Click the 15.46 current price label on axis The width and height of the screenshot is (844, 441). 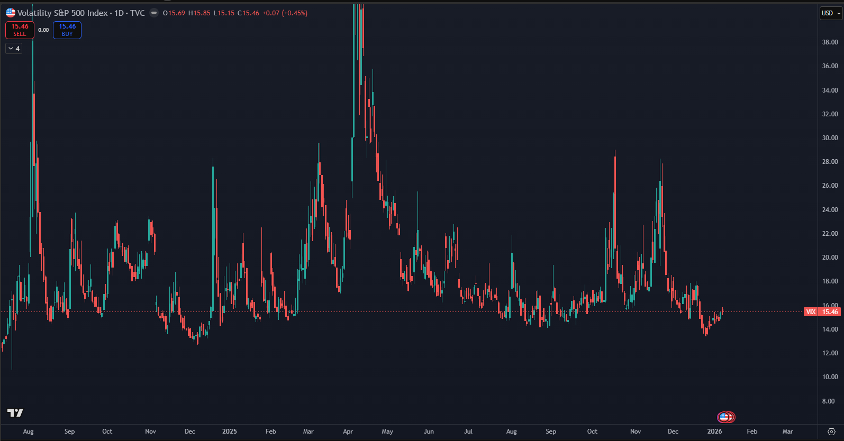830,312
